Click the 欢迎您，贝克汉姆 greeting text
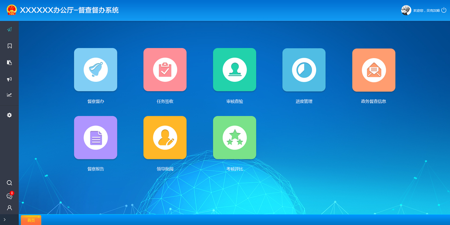The width and height of the screenshot is (450, 225). click(x=426, y=10)
